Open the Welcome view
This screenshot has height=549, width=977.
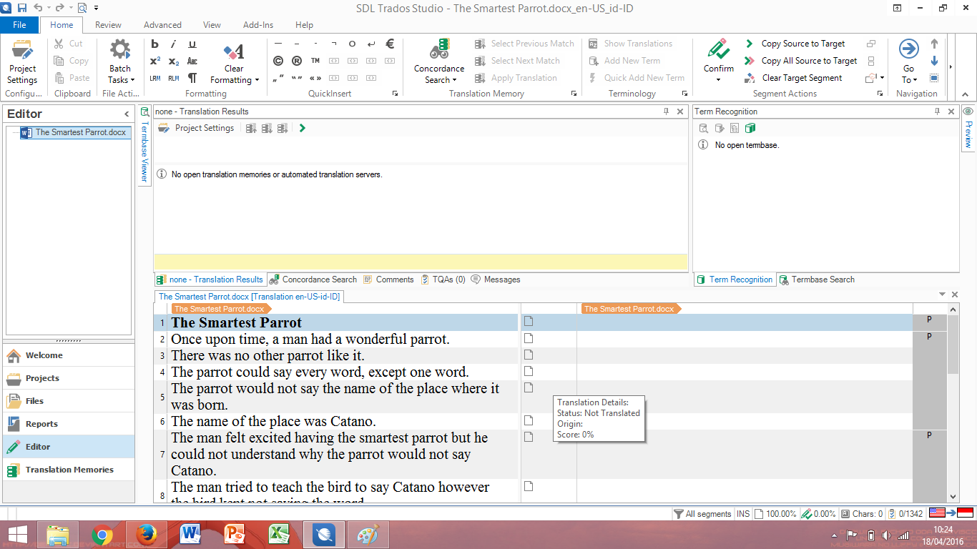tap(69, 355)
